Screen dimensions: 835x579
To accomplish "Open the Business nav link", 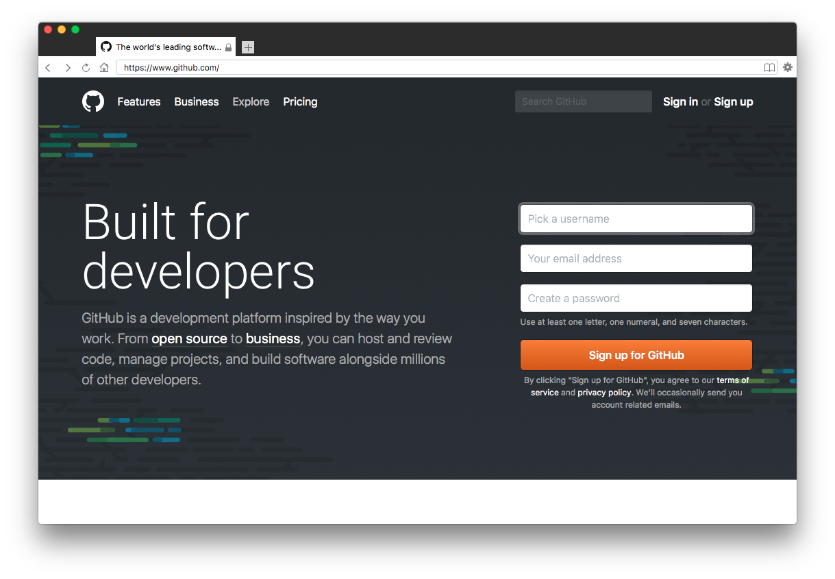I will [197, 101].
